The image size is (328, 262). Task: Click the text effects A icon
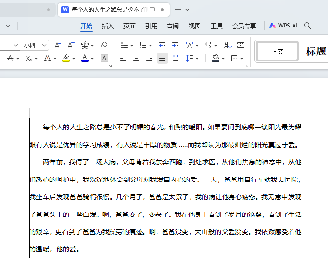(x=48, y=58)
